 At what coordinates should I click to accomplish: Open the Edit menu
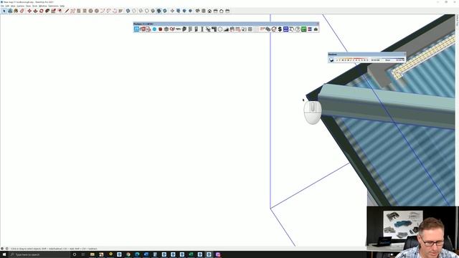tap(7, 6)
